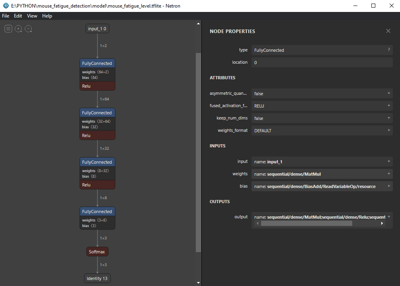Maximize the Netron window
This screenshot has height=286, width=400.
(373, 6)
